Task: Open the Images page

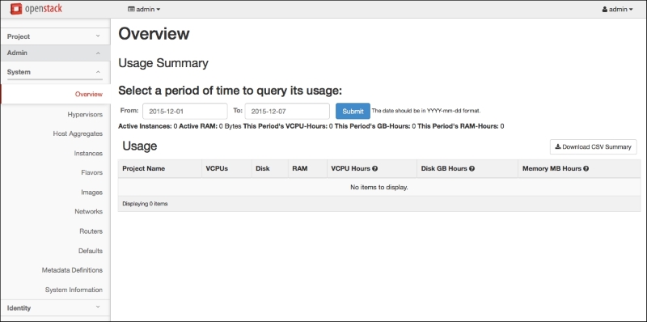Action: click(x=92, y=193)
